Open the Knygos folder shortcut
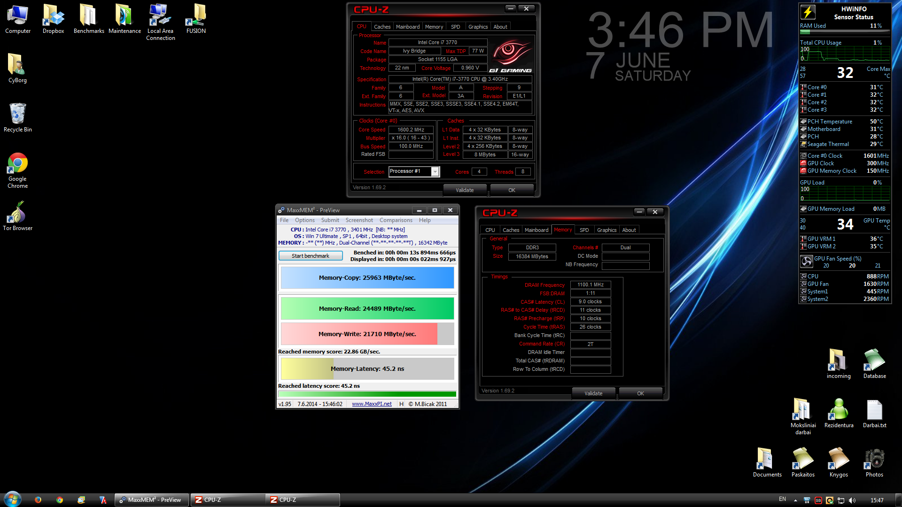The height and width of the screenshot is (507, 902). click(x=839, y=462)
